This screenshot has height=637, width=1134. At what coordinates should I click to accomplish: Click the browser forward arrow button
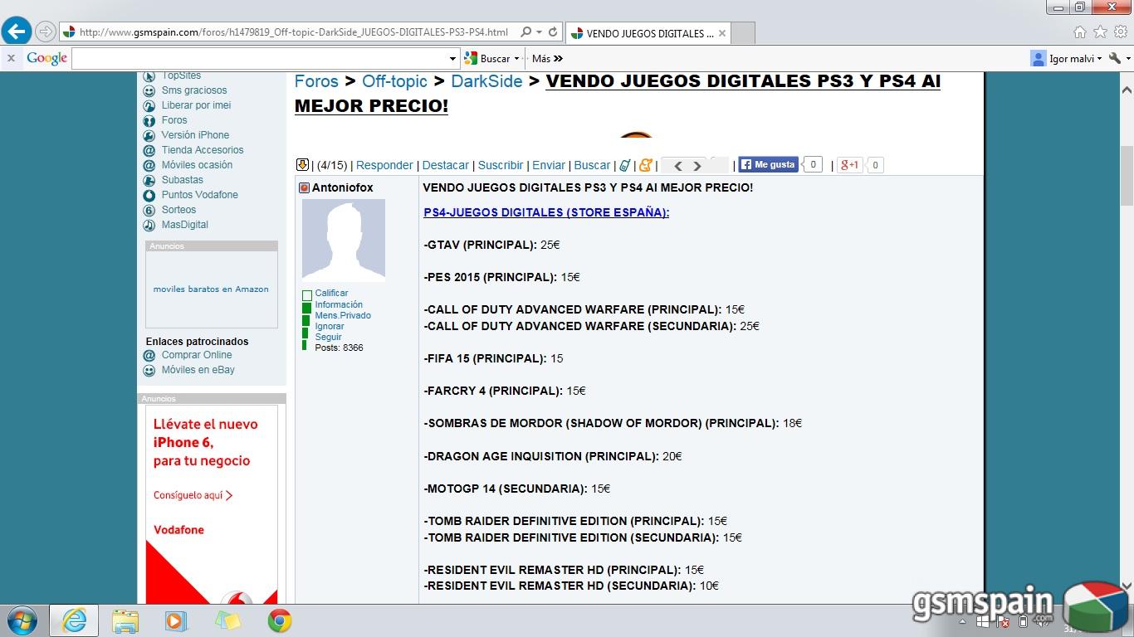tap(46, 32)
